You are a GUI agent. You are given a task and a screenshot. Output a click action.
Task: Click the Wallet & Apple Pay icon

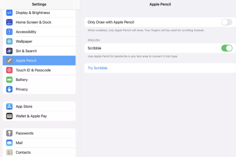9,116
